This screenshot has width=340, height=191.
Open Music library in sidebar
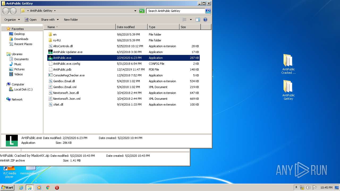(x=15, y=64)
